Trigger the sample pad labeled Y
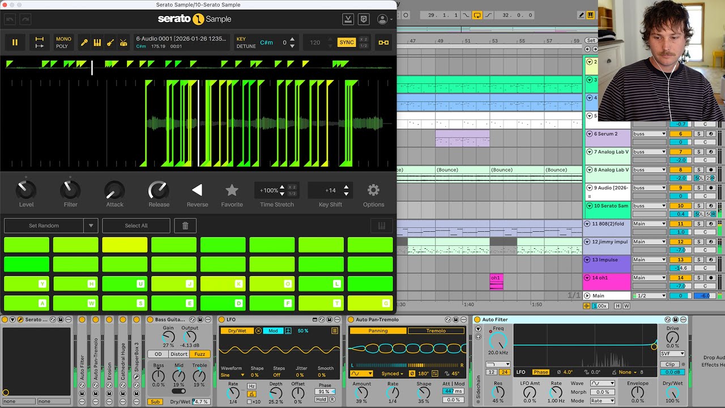725x408 pixels. pos(27,283)
